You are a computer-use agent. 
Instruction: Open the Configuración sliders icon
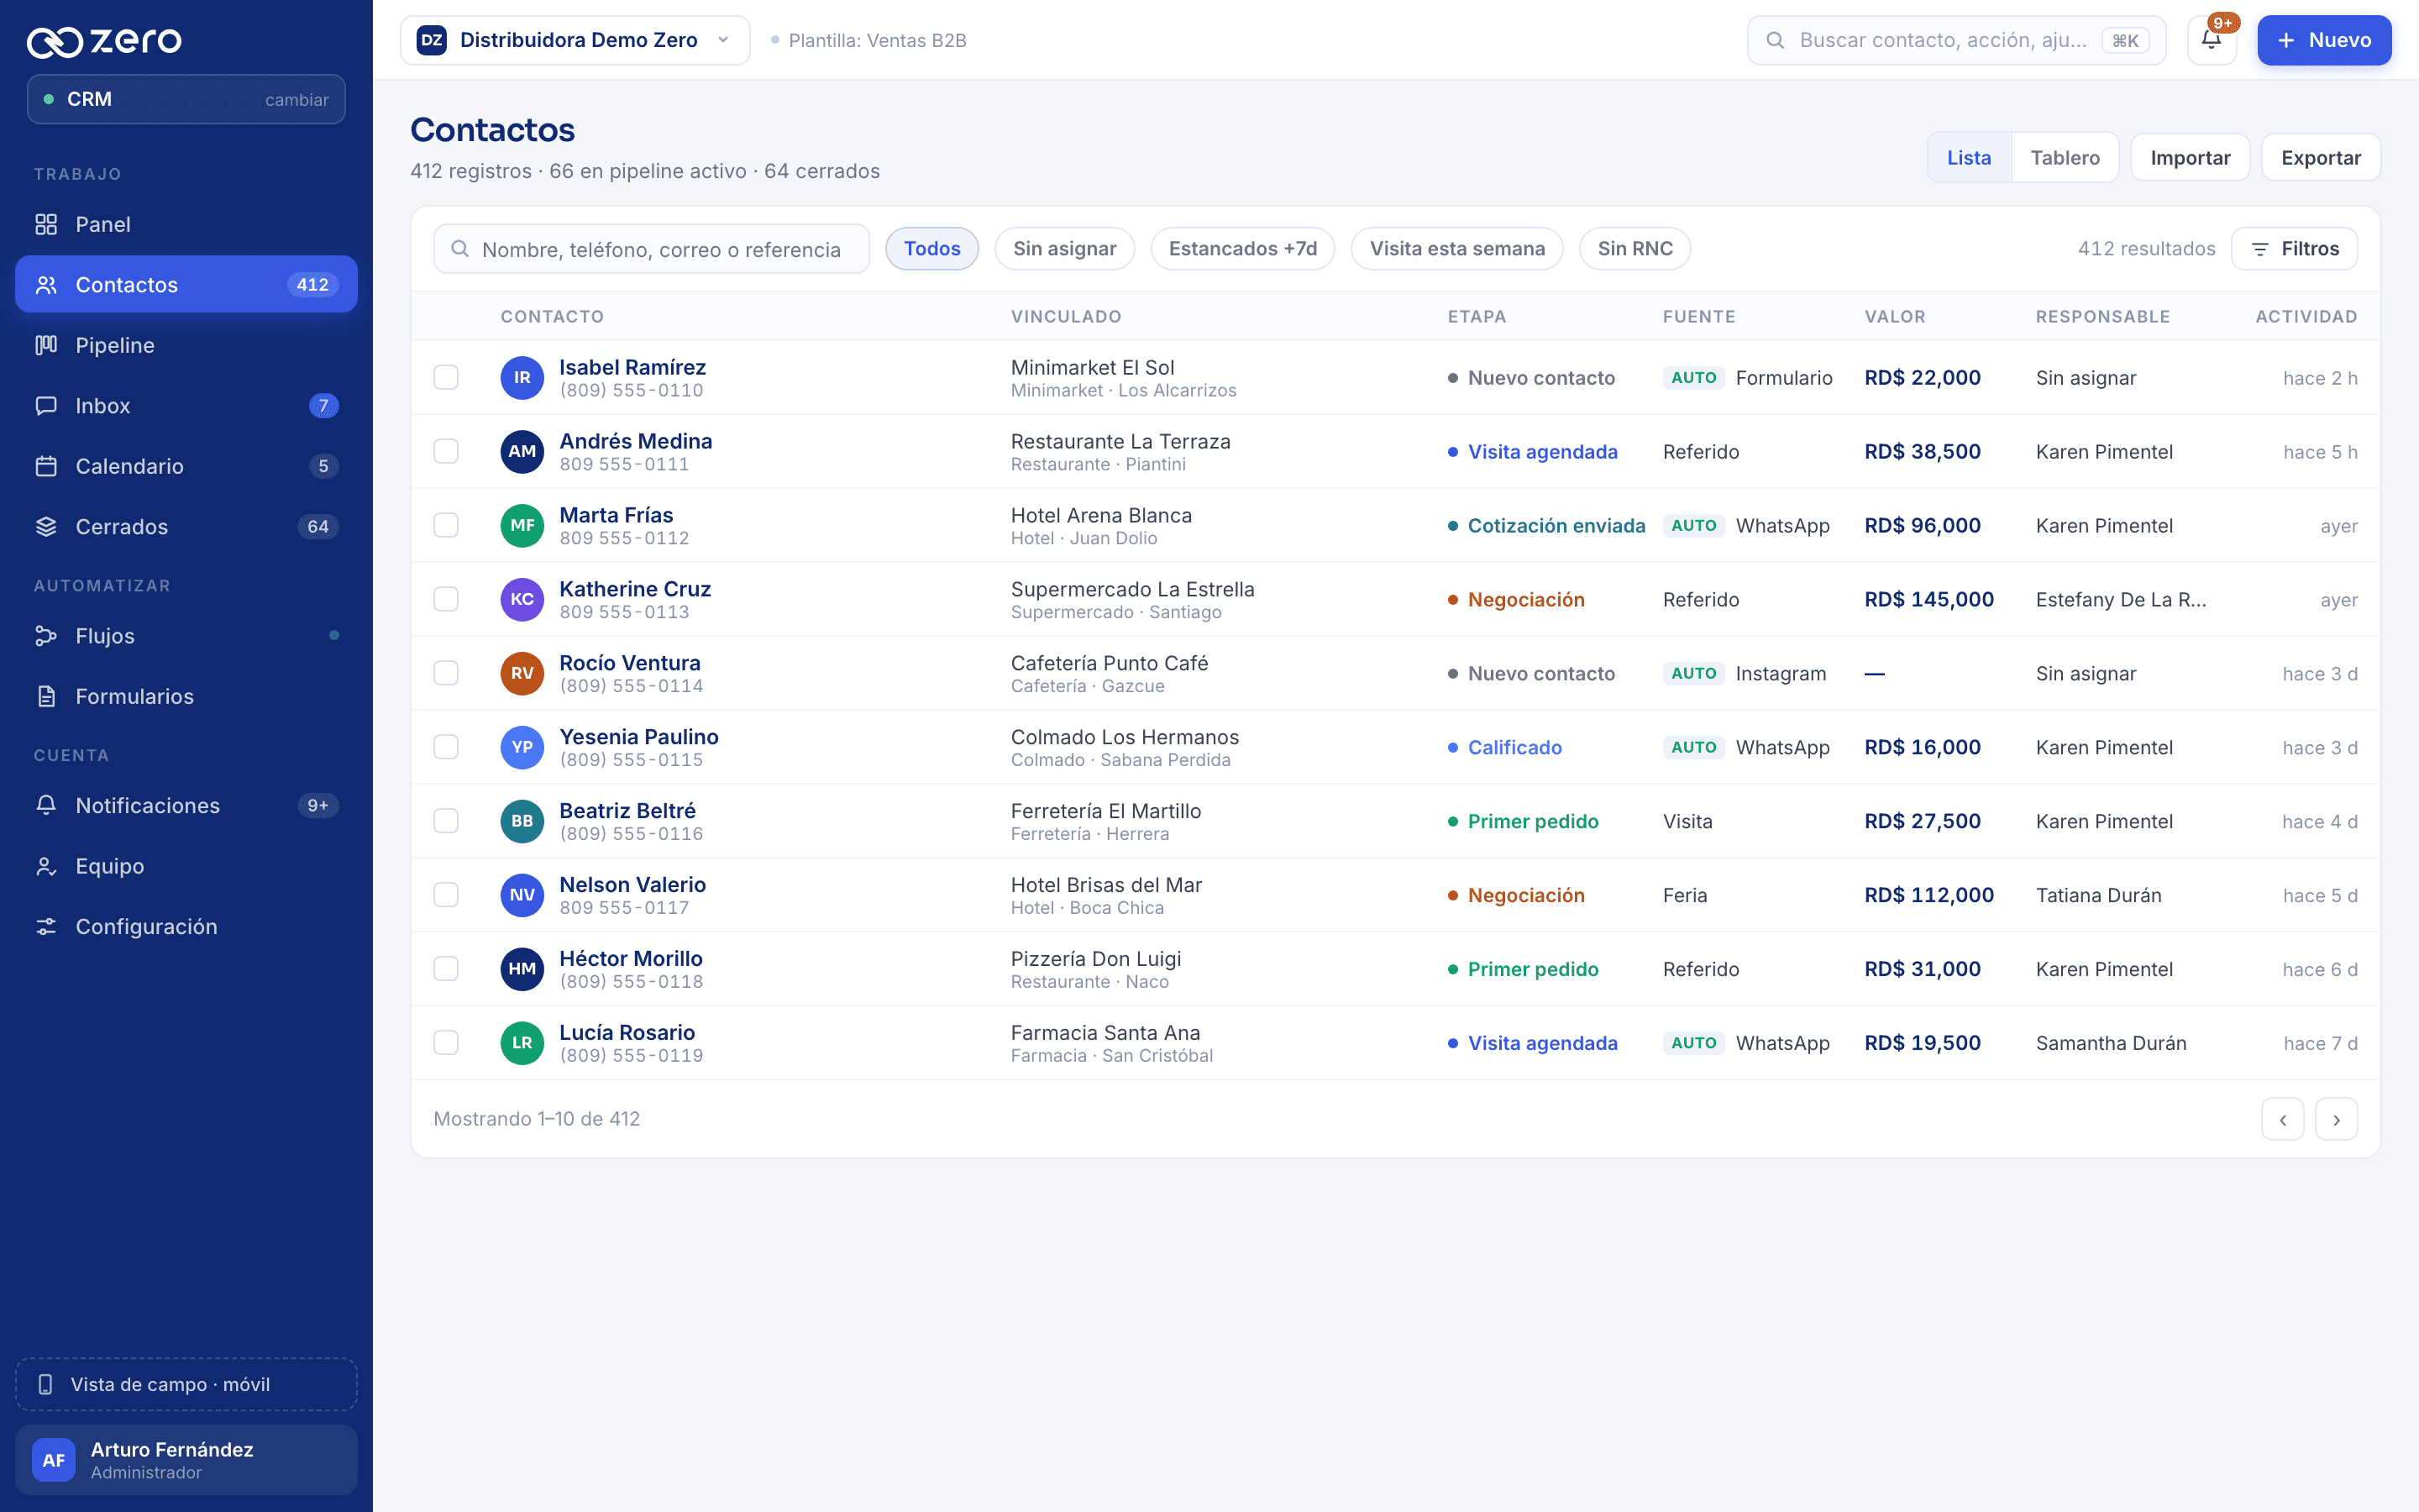coord(46,926)
